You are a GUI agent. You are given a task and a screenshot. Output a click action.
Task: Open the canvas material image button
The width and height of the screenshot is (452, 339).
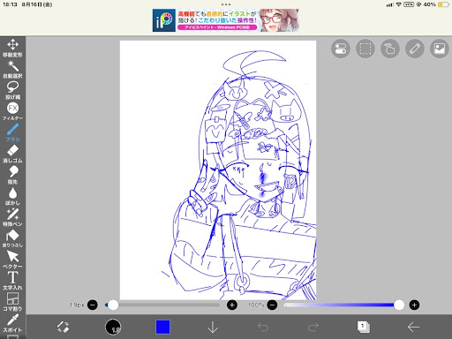[x=440, y=49]
